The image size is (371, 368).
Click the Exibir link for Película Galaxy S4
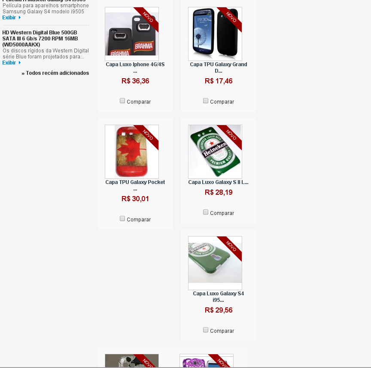coord(9,18)
